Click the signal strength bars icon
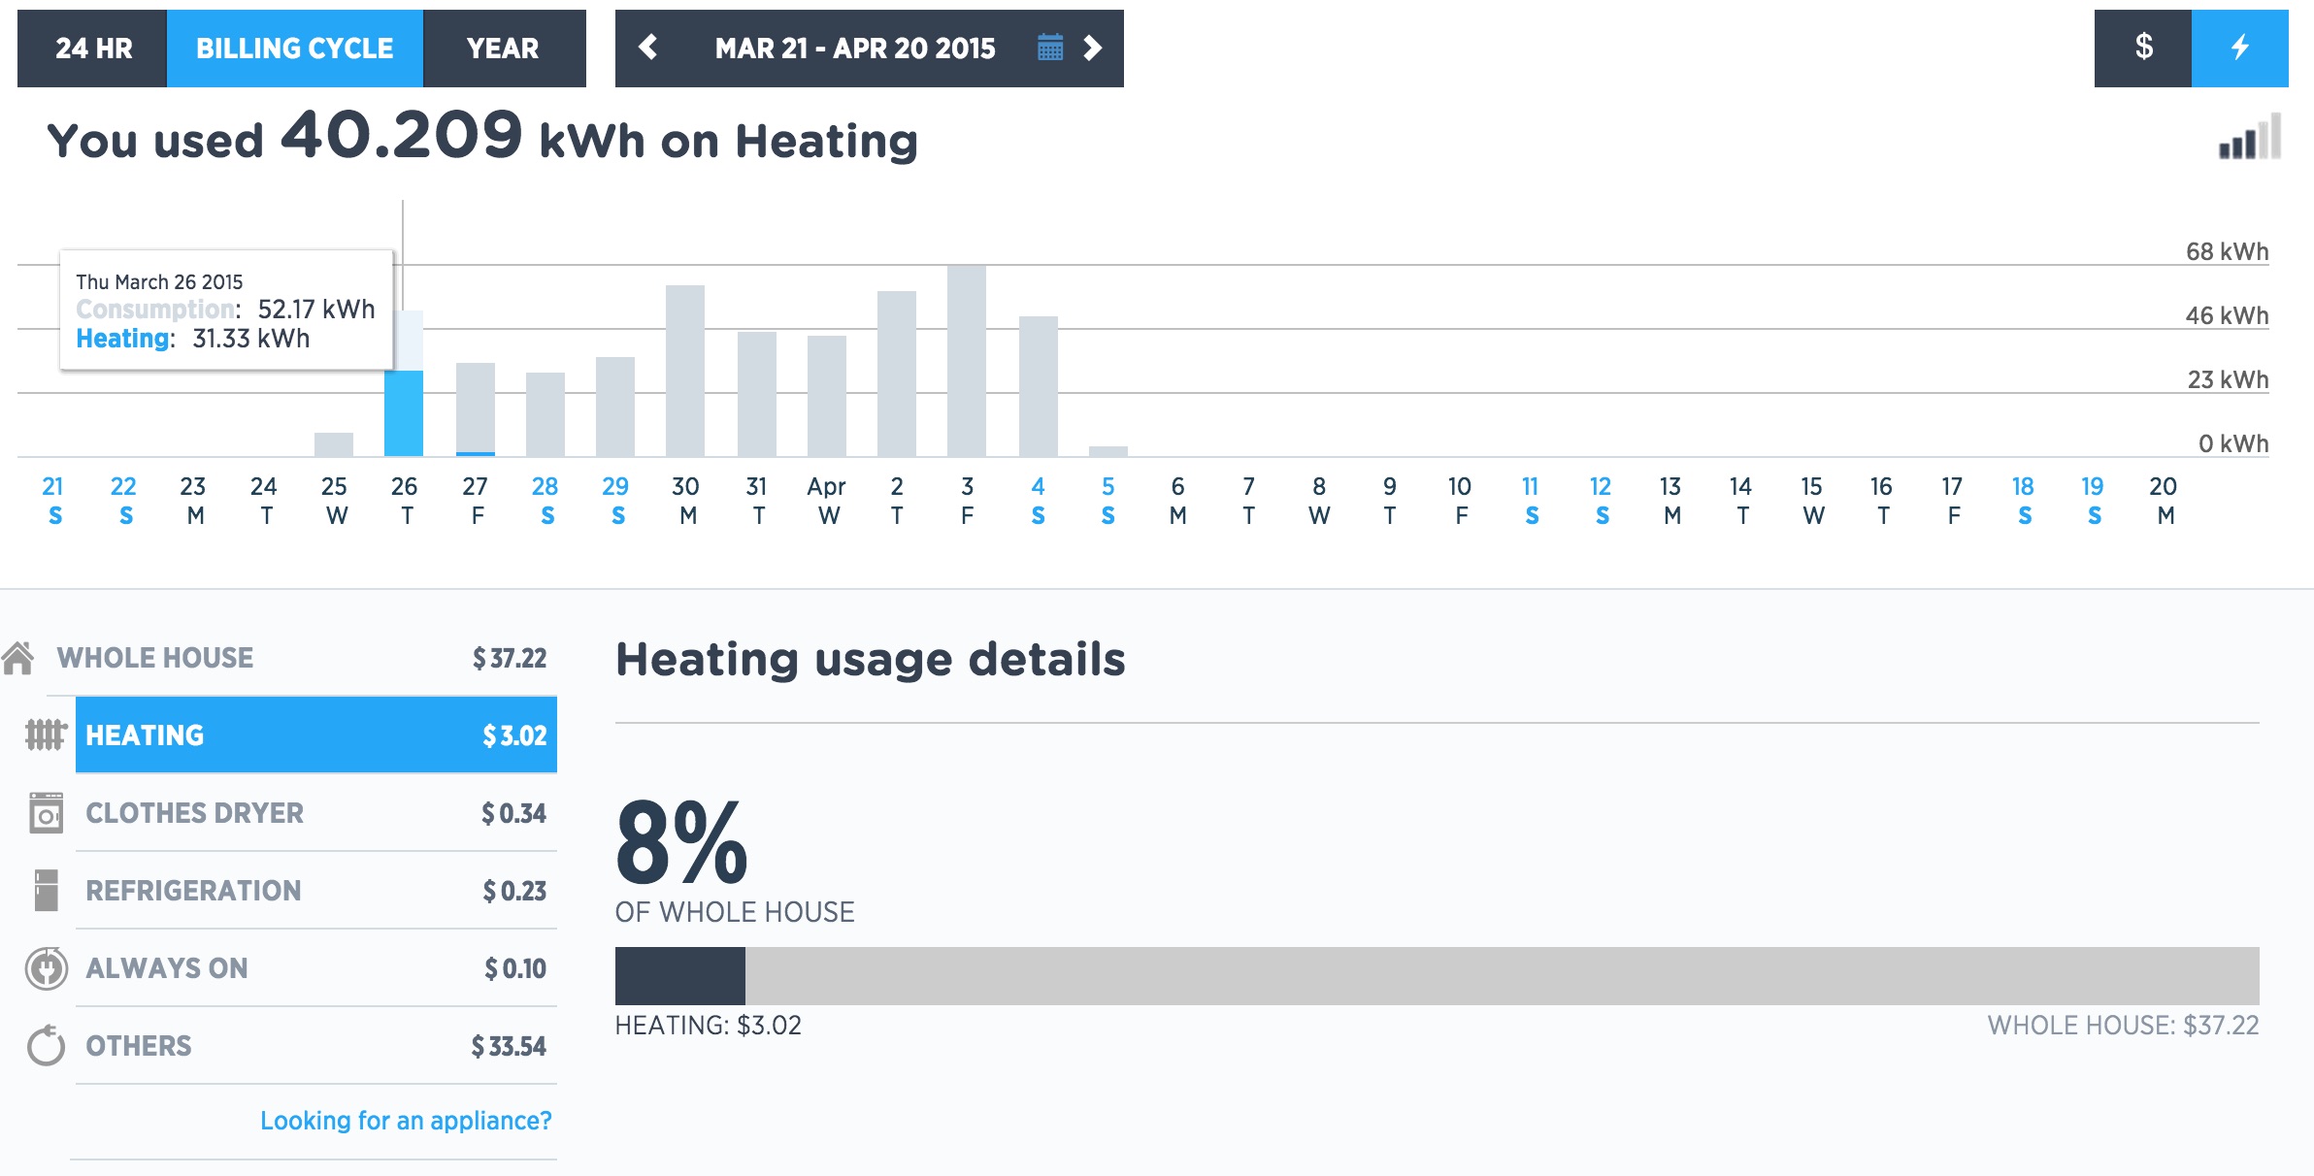The image size is (2314, 1176). pos(2249,137)
